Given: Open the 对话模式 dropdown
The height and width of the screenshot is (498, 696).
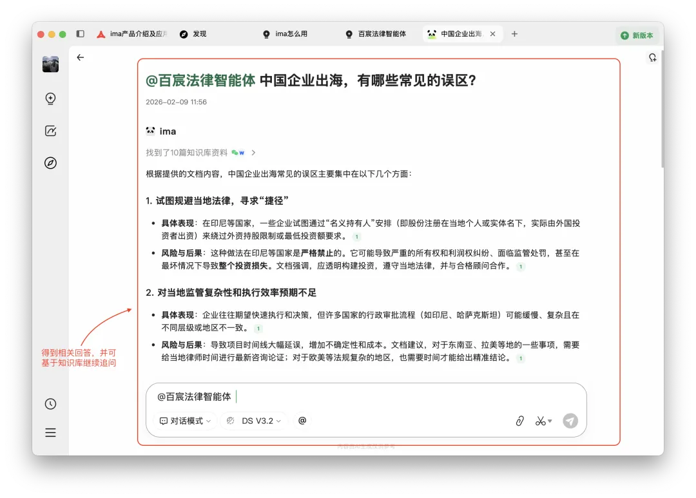Looking at the screenshot, I should 186,421.
